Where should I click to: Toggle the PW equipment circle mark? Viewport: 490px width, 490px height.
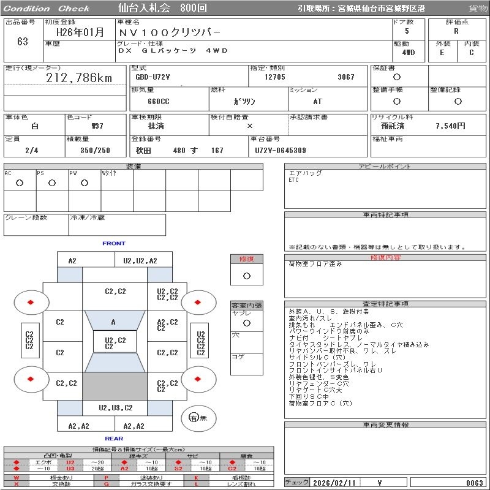[x=85, y=183]
